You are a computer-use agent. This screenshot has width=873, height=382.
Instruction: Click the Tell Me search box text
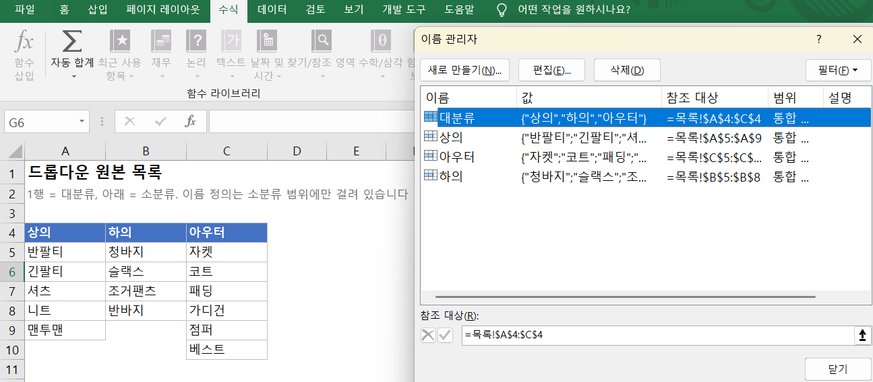point(574,10)
